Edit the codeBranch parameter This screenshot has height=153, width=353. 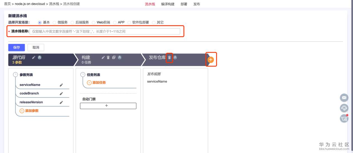click(62, 94)
